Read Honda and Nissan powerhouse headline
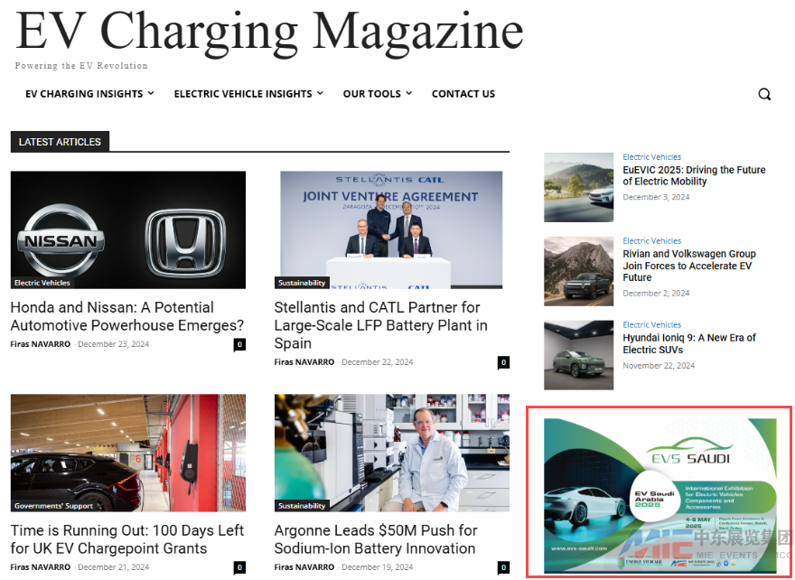This screenshot has height=580, width=795. click(x=126, y=316)
